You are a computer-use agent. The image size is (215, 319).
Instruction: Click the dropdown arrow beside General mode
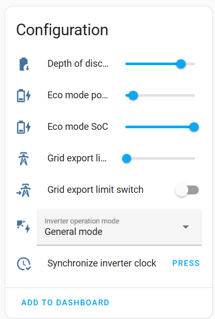(x=186, y=227)
